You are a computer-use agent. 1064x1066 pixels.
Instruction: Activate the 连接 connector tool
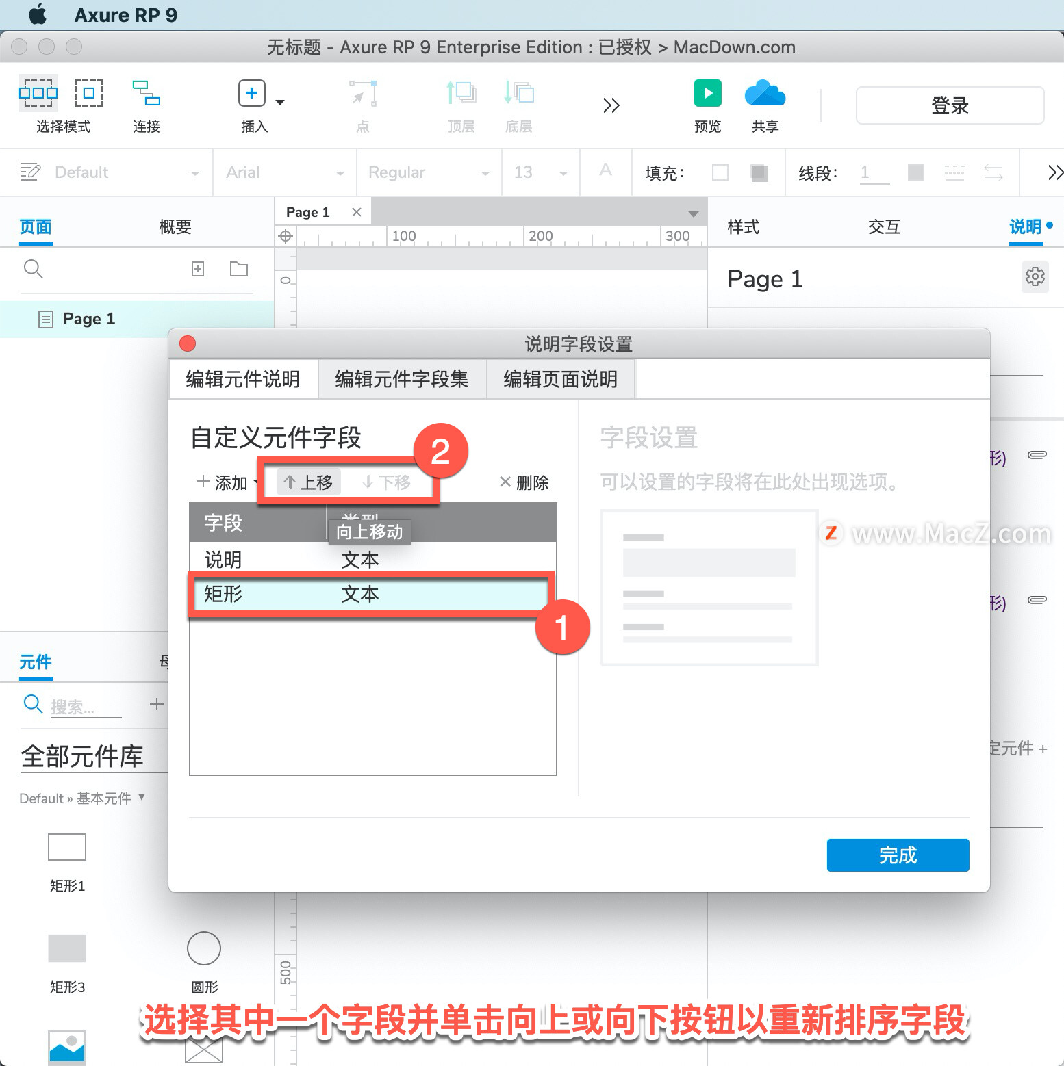point(147,93)
